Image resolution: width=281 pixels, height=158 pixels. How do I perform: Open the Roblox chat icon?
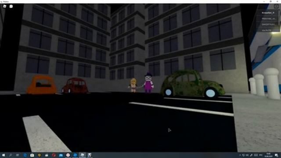(x=11, y=6)
